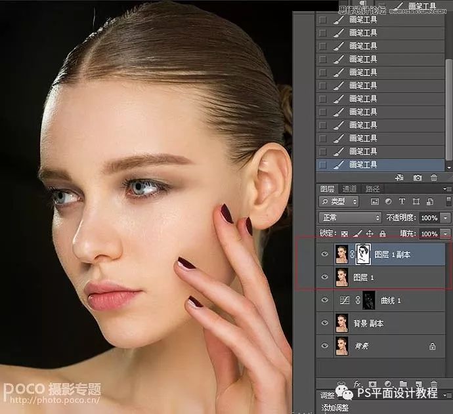Click the pixel layer filter icon
The width and height of the screenshot is (453, 414).
coord(375,201)
